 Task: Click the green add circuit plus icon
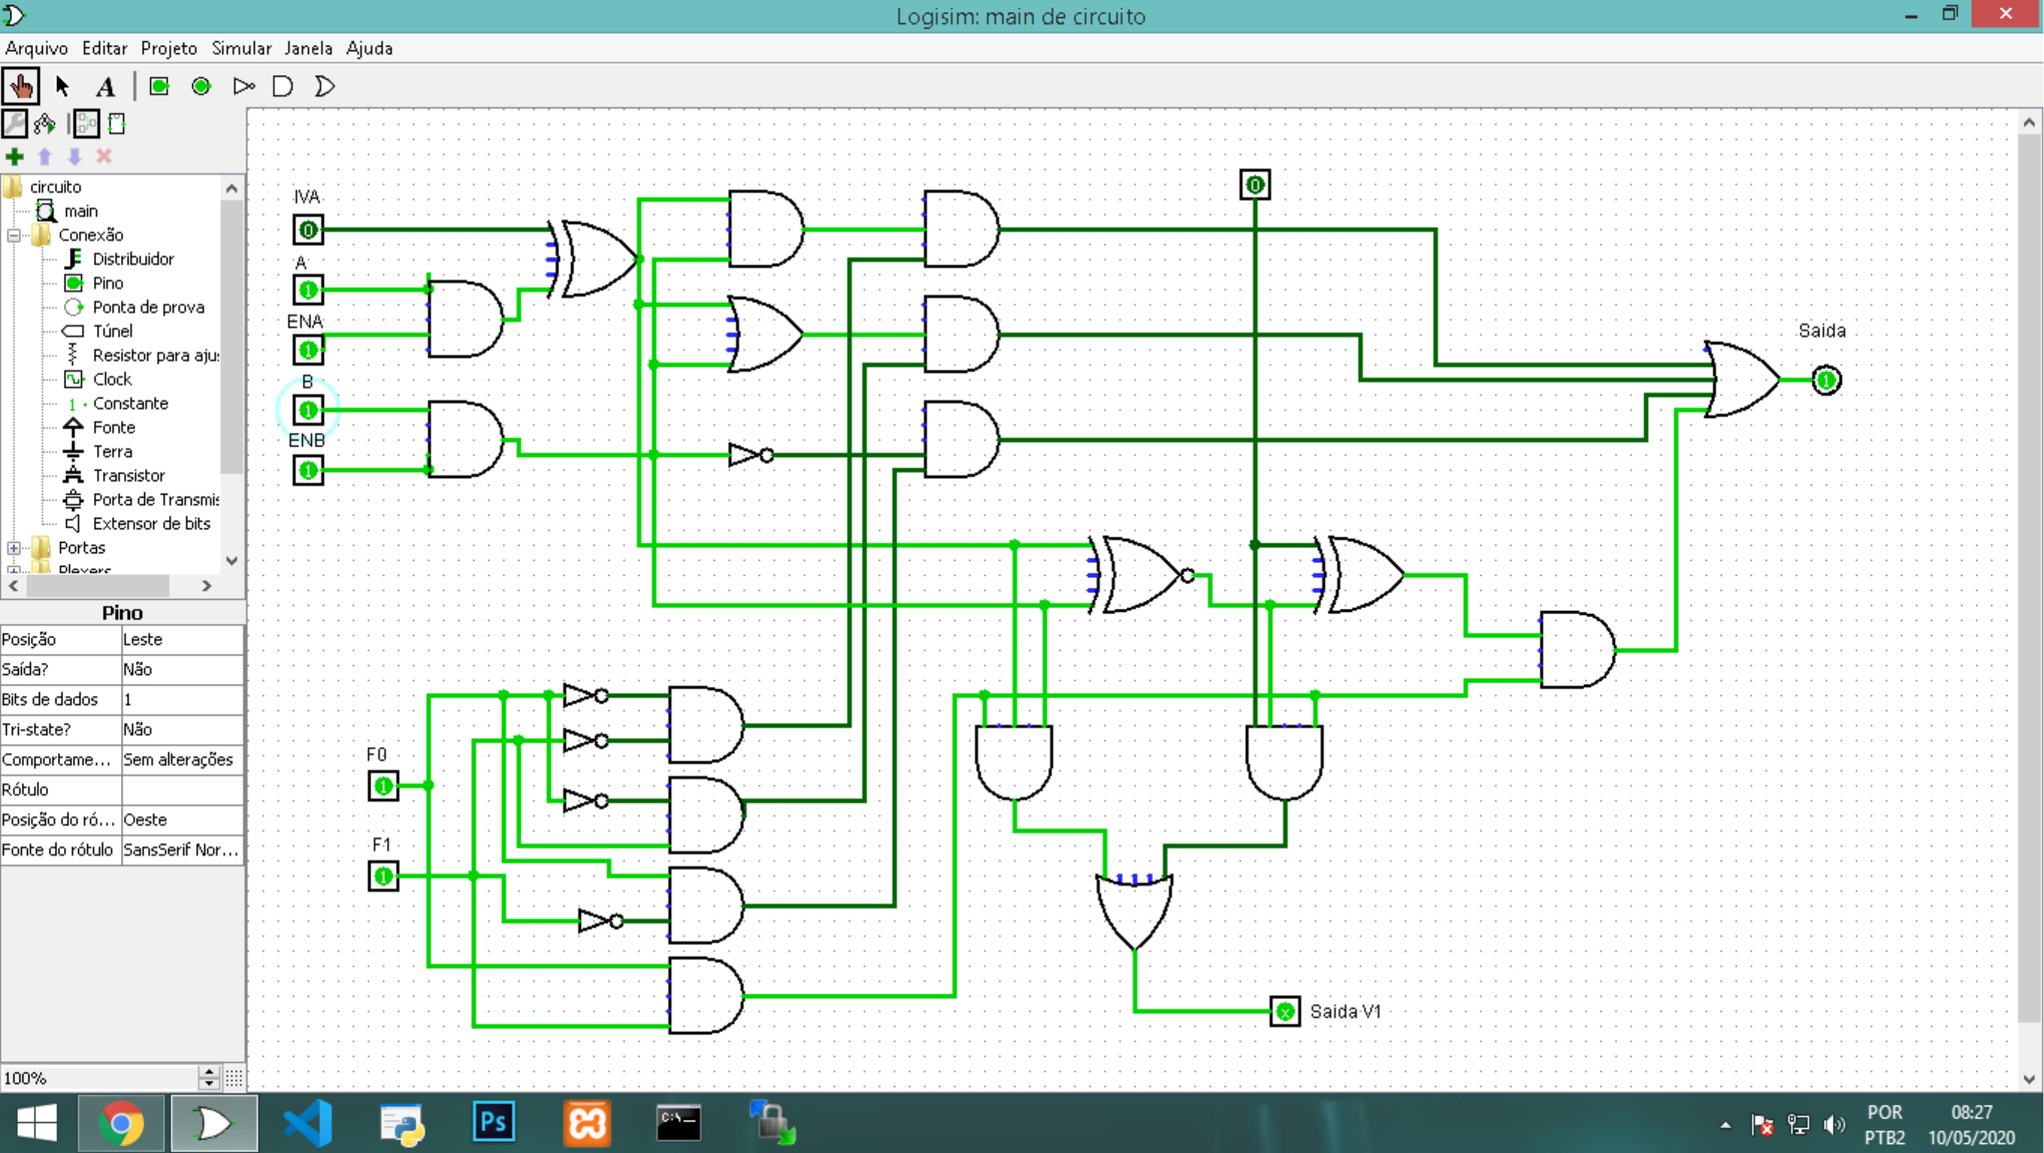14,156
